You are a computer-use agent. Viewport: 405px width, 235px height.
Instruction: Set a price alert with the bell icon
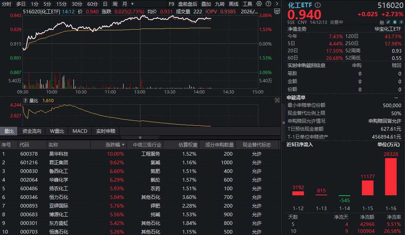click(395, 22)
